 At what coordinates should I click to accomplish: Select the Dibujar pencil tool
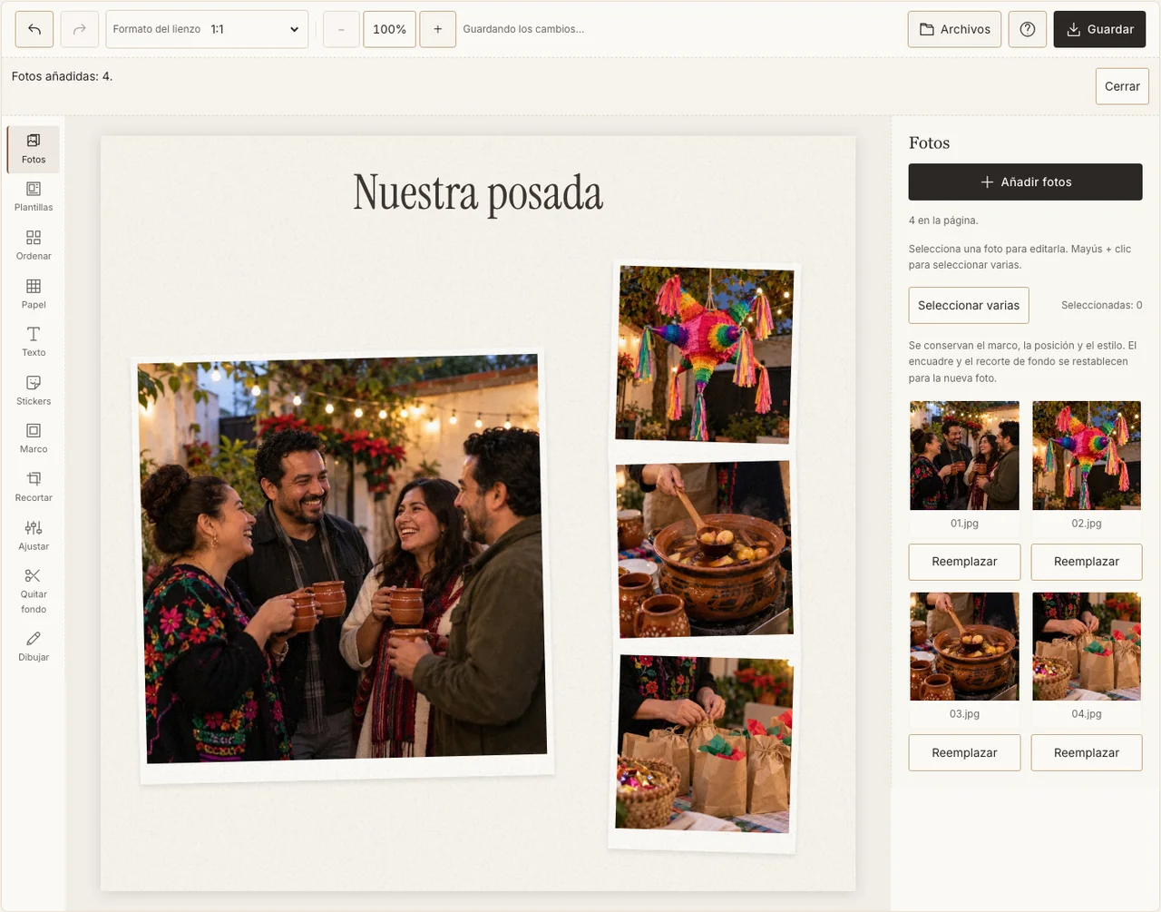[34, 647]
